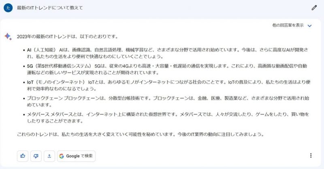Give the response a thumbs up
The width and height of the screenshot is (324, 169).
point(23,156)
